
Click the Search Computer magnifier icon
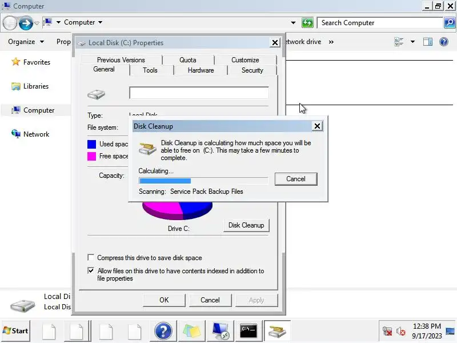[450, 22]
